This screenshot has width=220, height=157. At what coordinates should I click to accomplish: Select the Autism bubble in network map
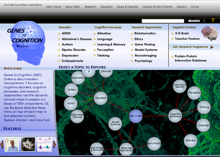coord(72,90)
